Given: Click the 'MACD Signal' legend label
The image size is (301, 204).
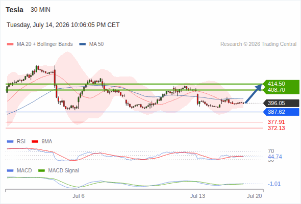Looking at the screenshot, I should pyautogui.click(x=64, y=170).
